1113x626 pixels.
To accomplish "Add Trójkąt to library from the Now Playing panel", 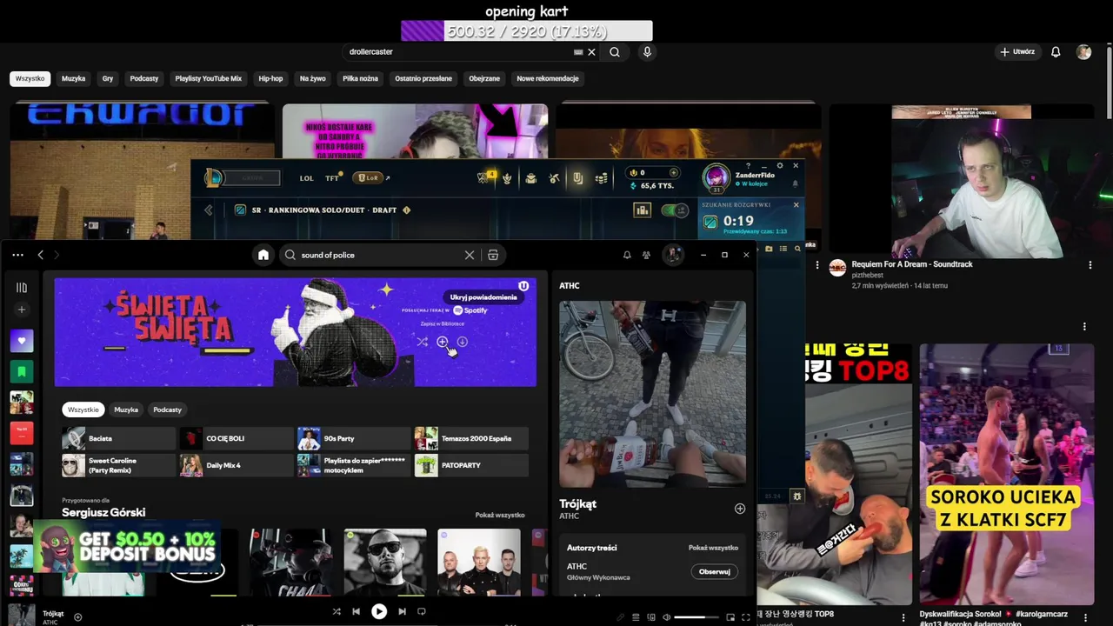I will point(740,509).
